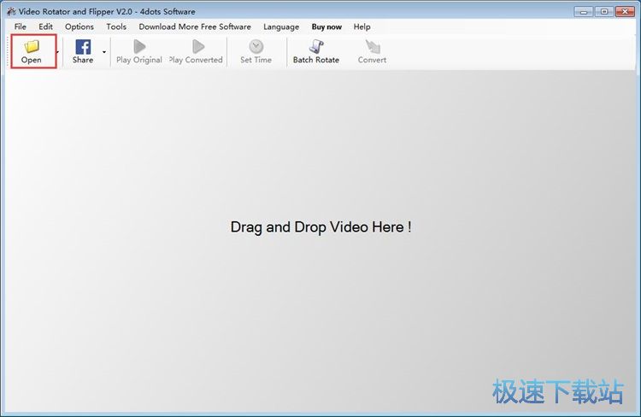Expand the Open button dropdown arrow
The width and height of the screenshot is (641, 417).
pos(58,52)
